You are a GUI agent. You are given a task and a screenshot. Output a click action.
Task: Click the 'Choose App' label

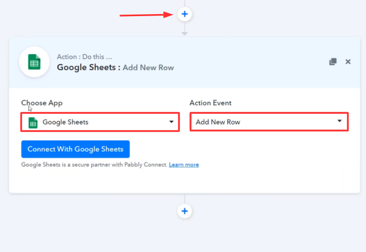pos(42,103)
